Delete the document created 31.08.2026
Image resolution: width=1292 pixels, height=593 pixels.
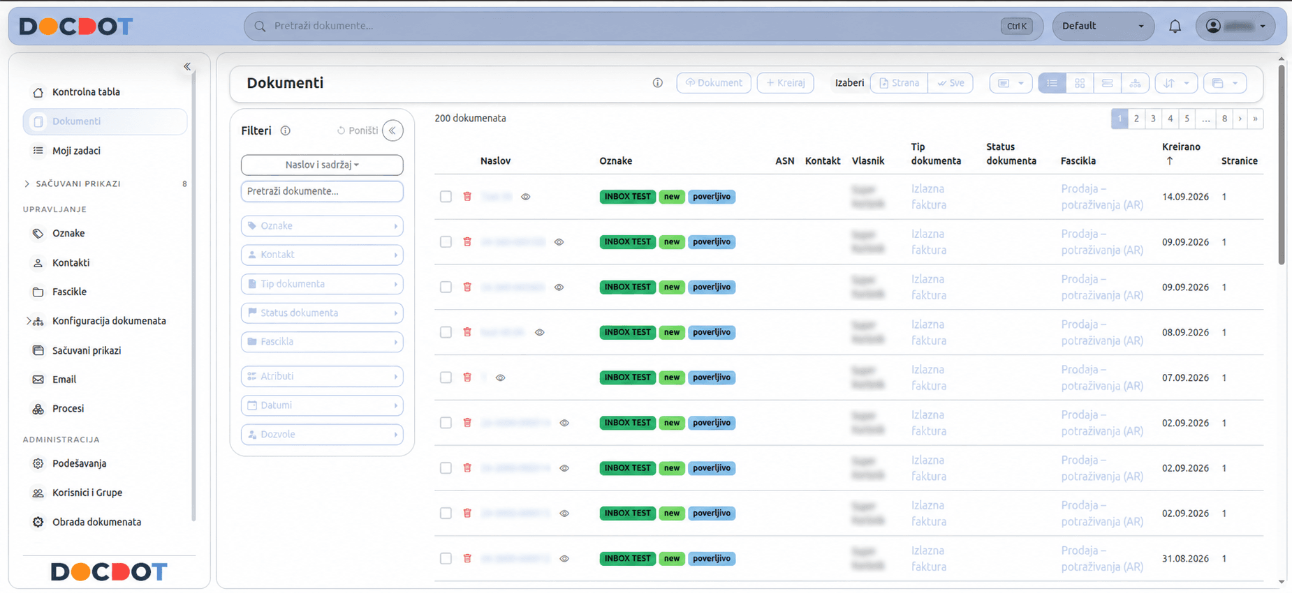(x=467, y=559)
